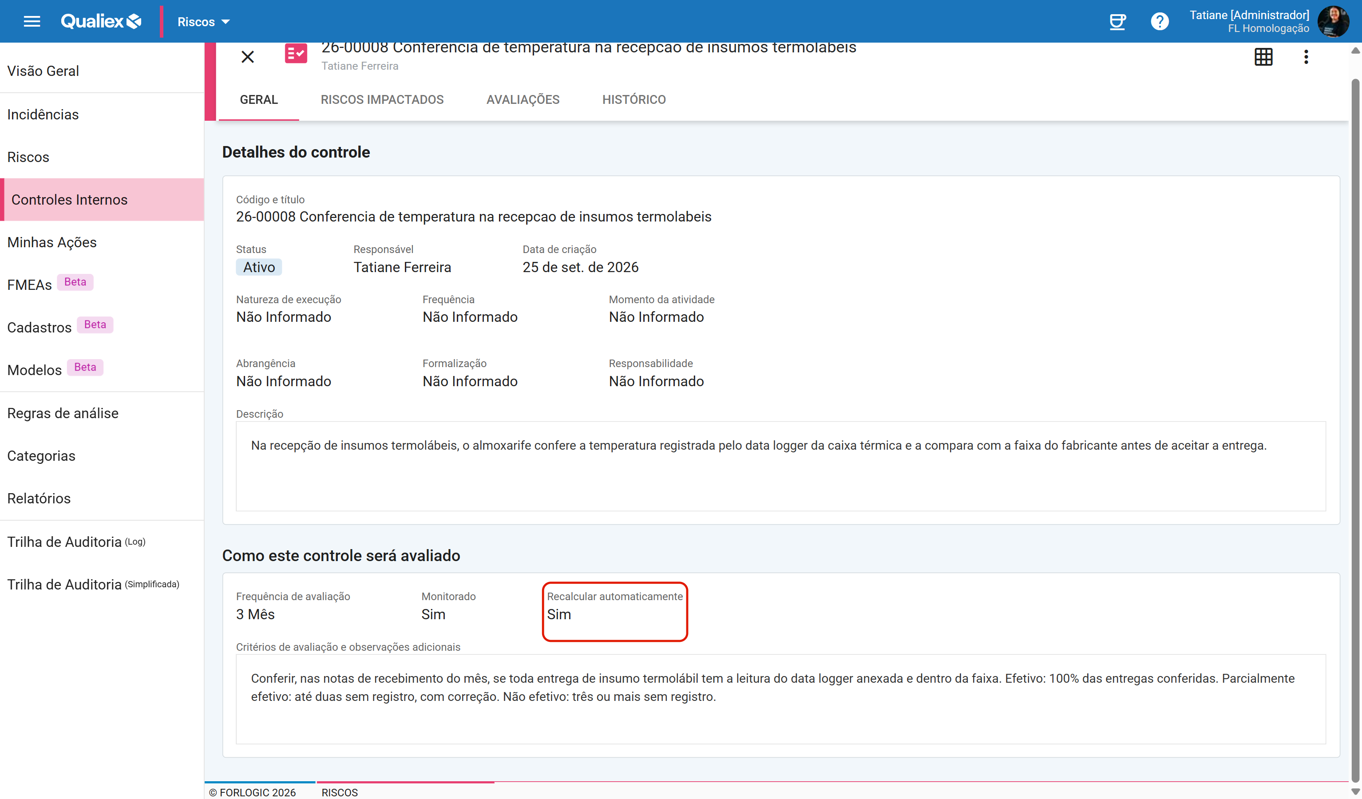Open Regras de análise in sidebar
This screenshot has width=1362, height=799.
coord(102,413)
